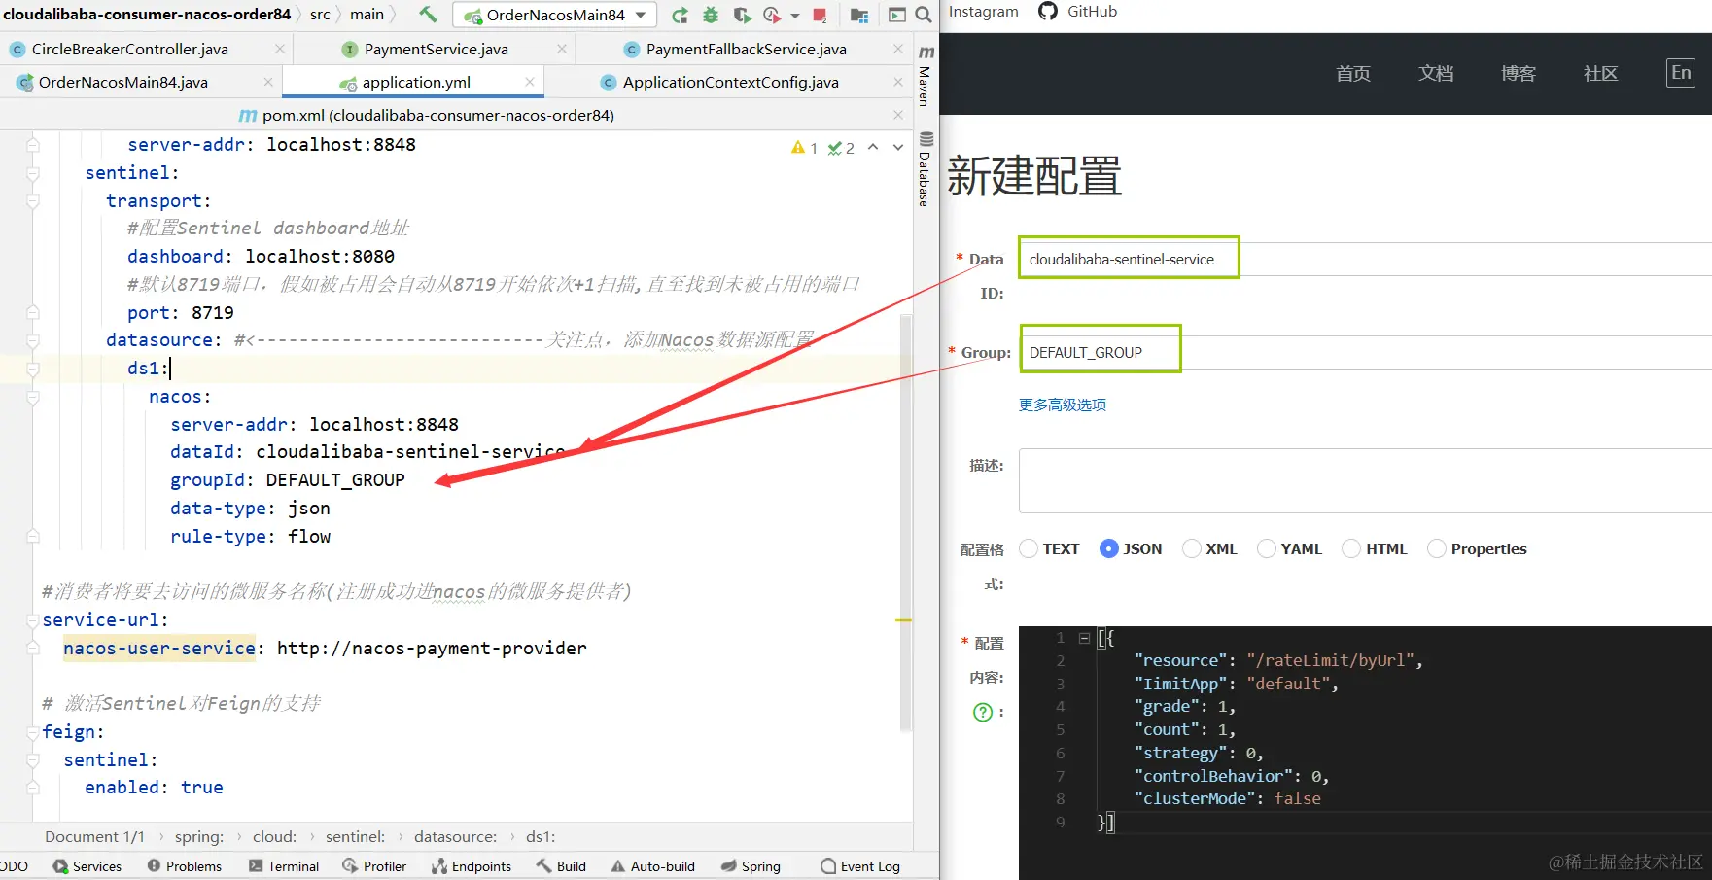Click the Group input field
1712x880 pixels.
pyautogui.click(x=1365, y=352)
